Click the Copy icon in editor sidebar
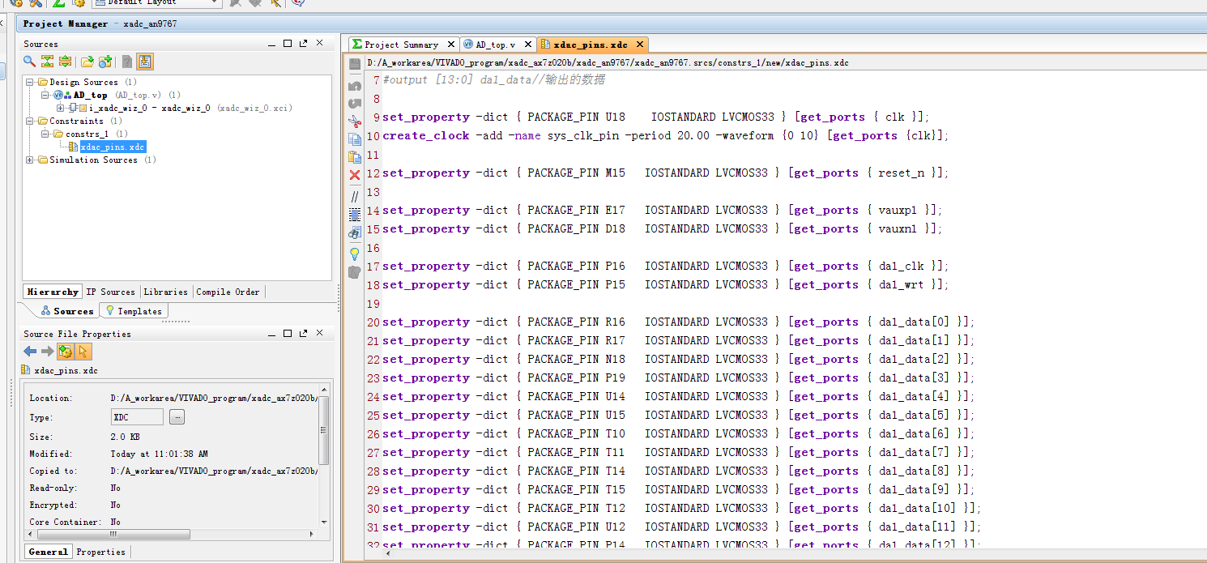 pos(355,139)
